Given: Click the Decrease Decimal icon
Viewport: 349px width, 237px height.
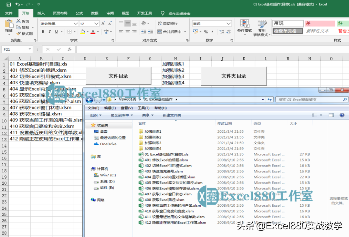Looking at the screenshot, I should [228, 32].
